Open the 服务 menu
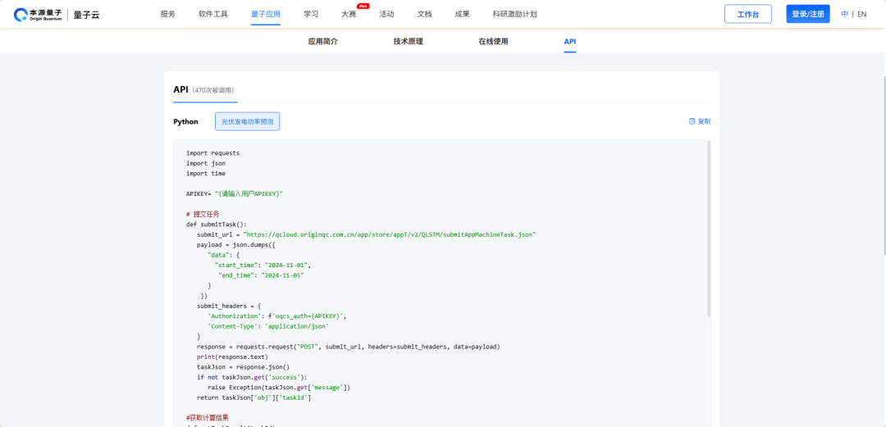 pos(168,14)
